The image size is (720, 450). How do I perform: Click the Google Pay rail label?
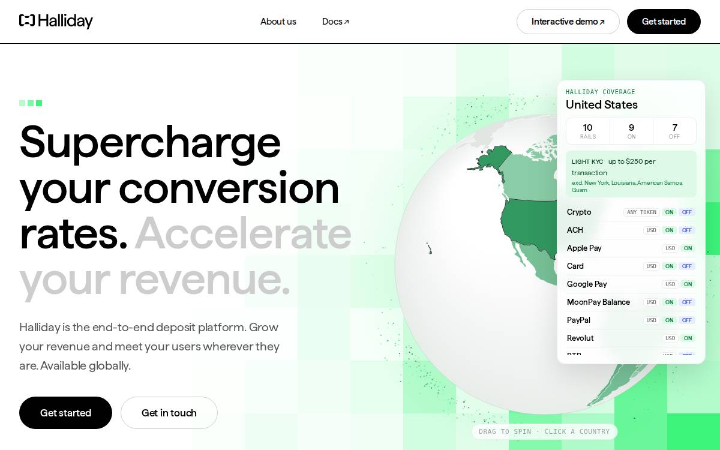[x=587, y=284]
